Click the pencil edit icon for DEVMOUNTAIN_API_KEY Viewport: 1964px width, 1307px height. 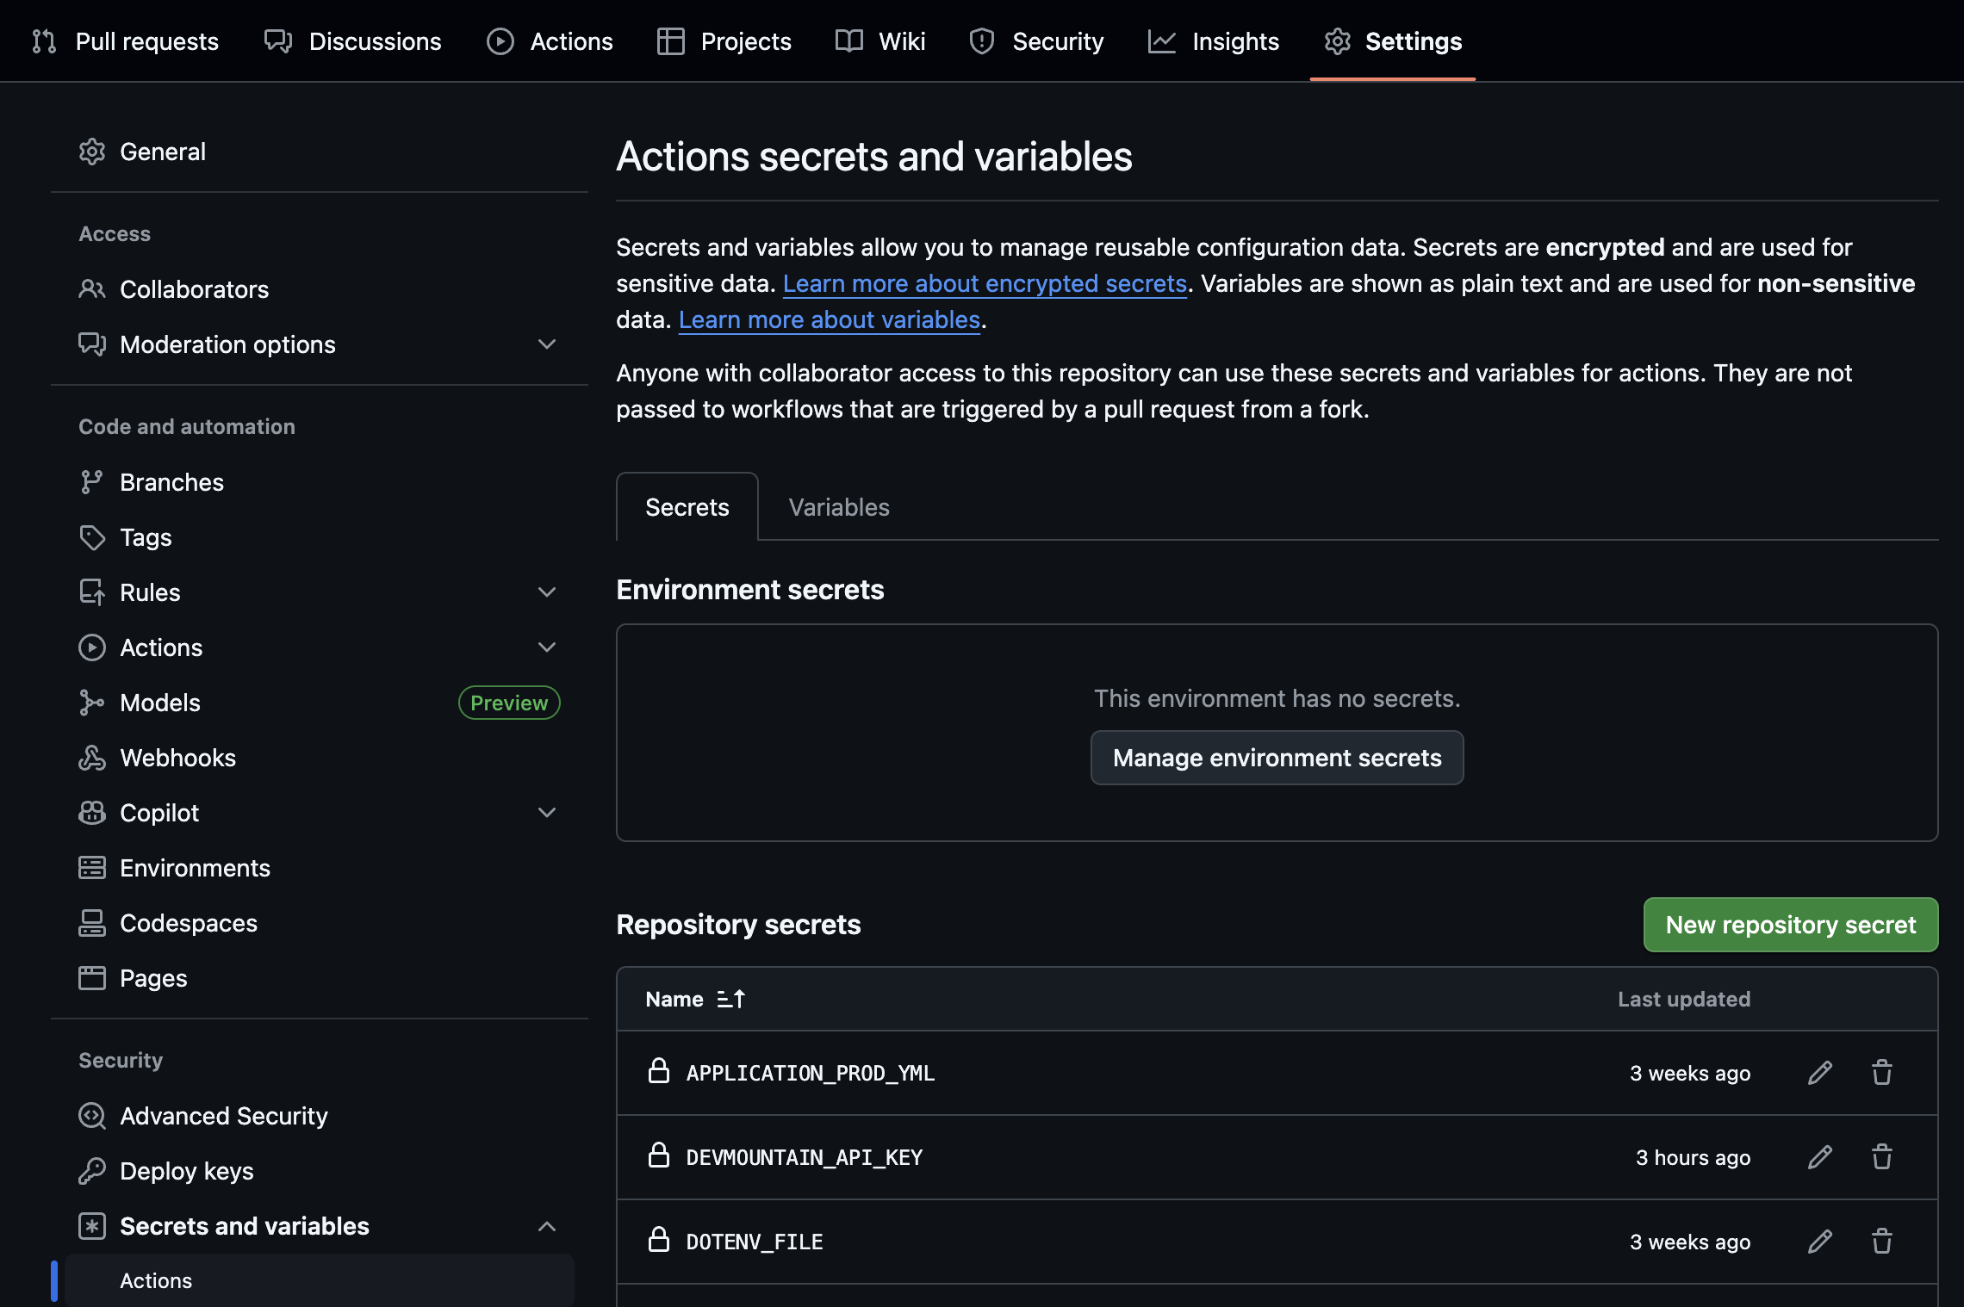point(1819,1157)
